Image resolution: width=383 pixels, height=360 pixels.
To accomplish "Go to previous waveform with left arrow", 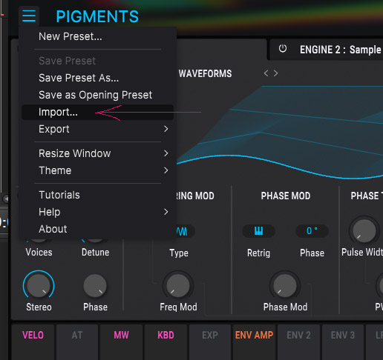I will [x=266, y=73].
